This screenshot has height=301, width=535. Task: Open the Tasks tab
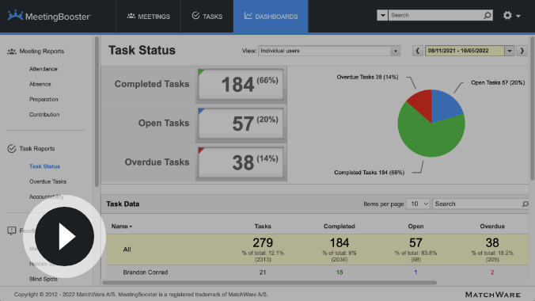coord(207,17)
